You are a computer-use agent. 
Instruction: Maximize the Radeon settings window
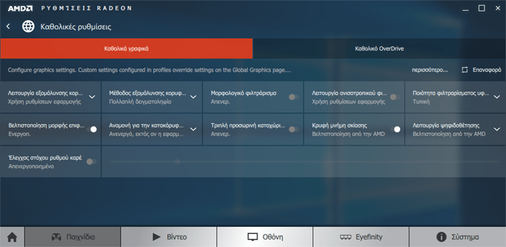pyautogui.click(x=482, y=8)
